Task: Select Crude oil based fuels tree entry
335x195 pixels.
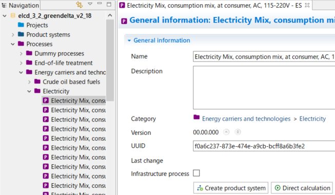Action: point(71,82)
